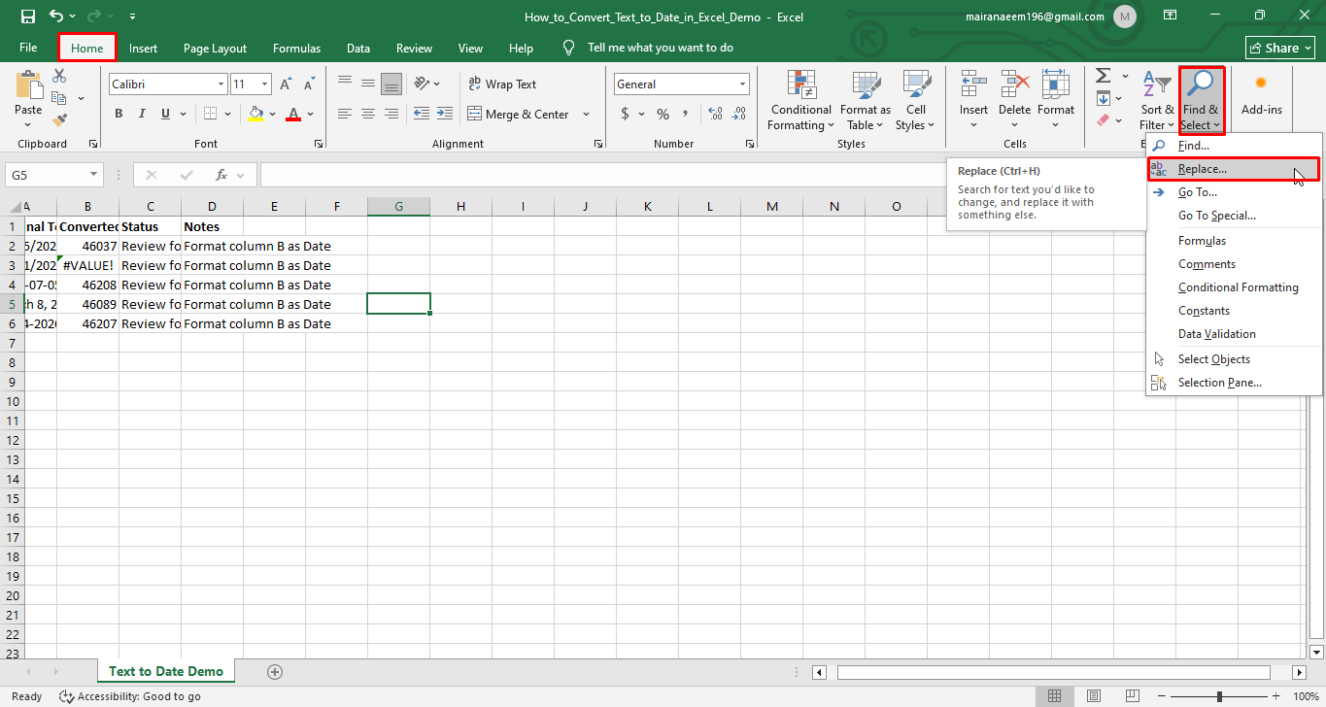Image resolution: width=1326 pixels, height=707 pixels.
Task: Click the Cut scissors icon
Action: 59,77
